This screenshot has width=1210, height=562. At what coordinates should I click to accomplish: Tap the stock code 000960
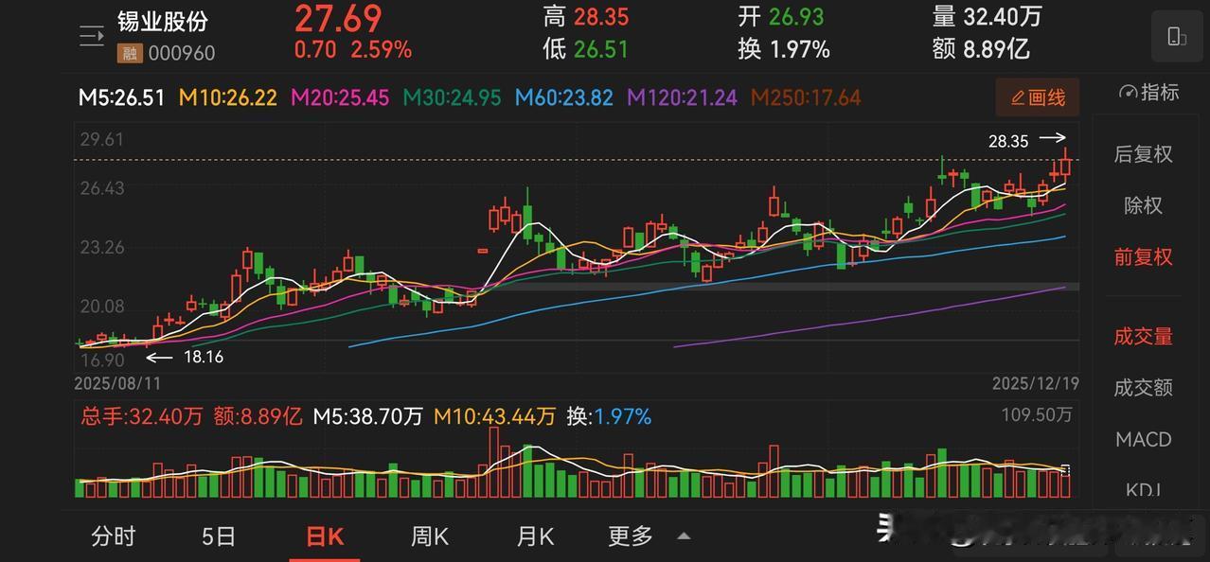(181, 54)
